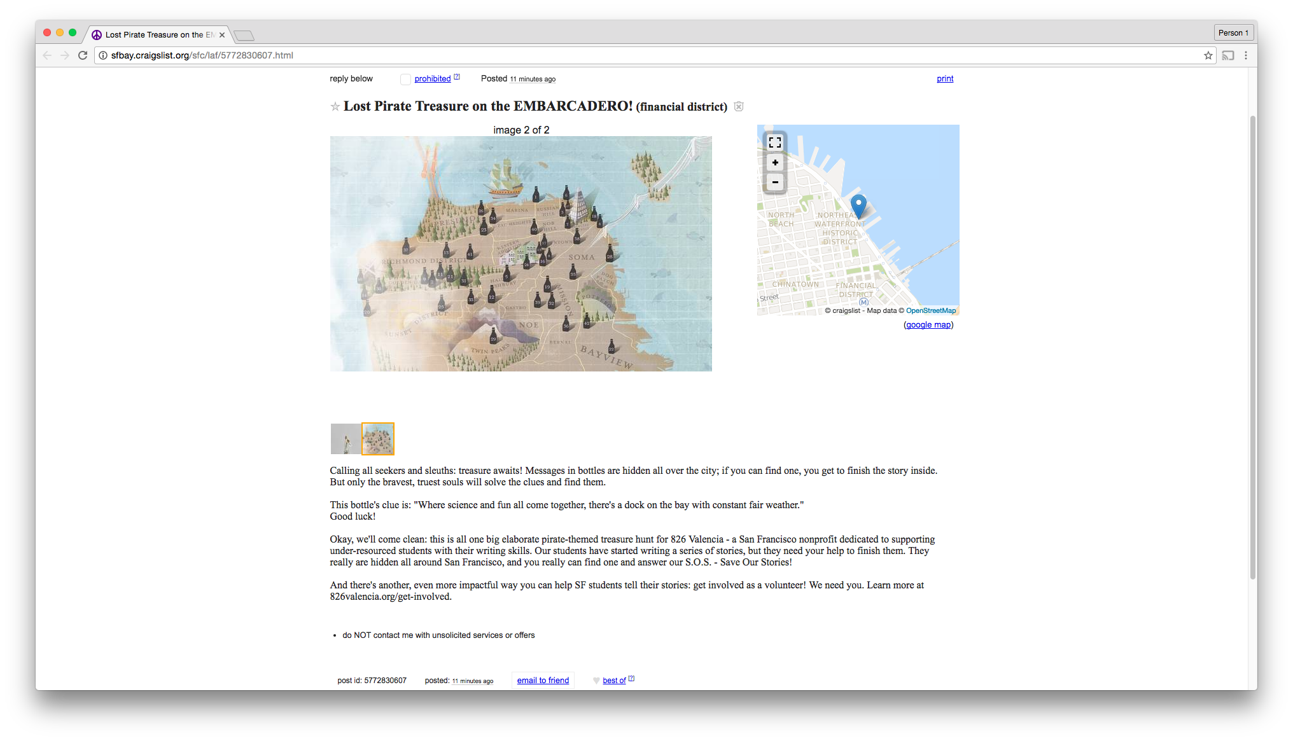Expand the map to fullscreen
1293x741 pixels.
click(775, 142)
